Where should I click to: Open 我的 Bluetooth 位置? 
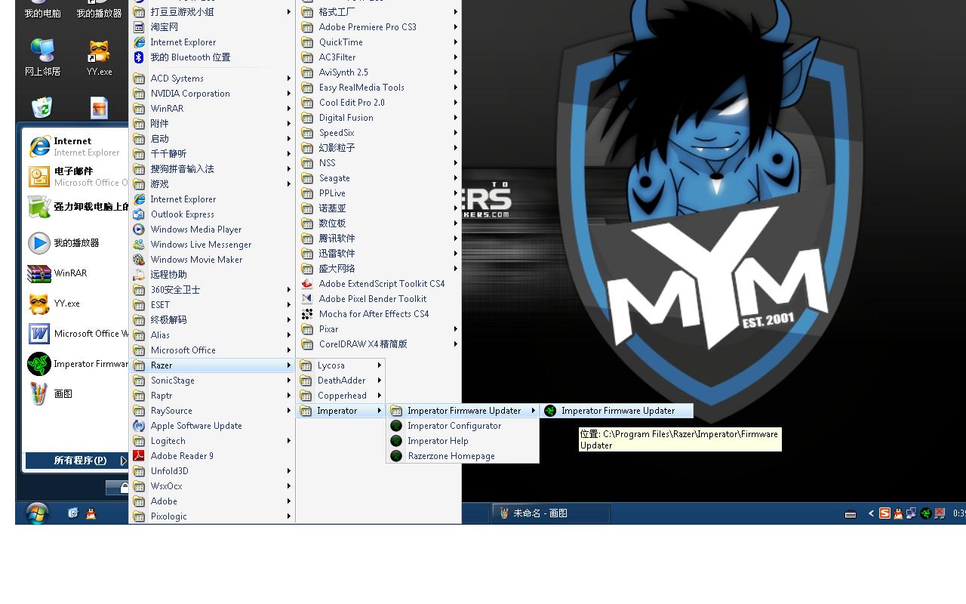pyautogui.click(x=211, y=57)
